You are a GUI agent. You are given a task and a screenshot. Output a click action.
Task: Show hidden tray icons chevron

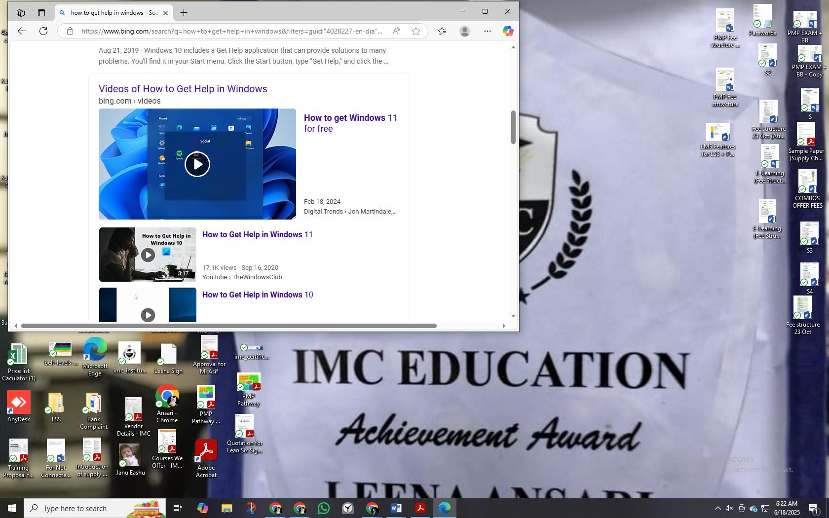[x=717, y=508]
